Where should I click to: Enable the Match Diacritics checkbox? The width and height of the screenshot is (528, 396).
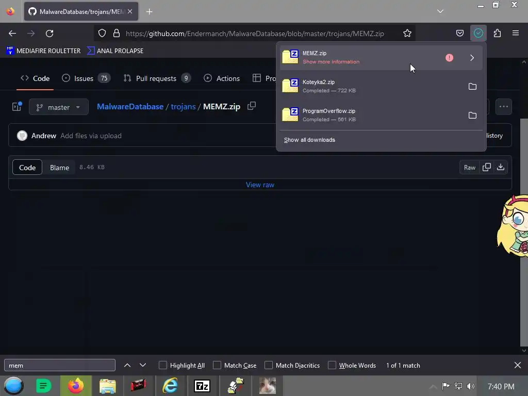click(269, 365)
